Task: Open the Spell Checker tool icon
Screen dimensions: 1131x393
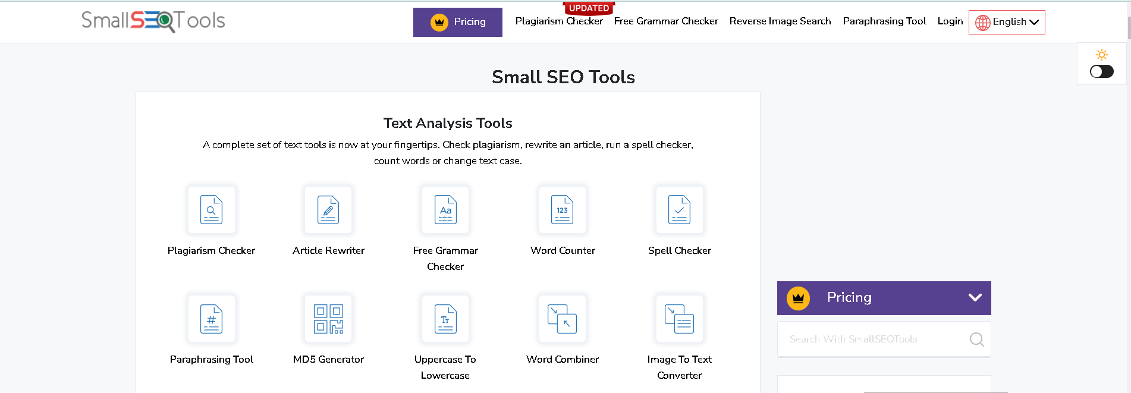Action: [680, 209]
